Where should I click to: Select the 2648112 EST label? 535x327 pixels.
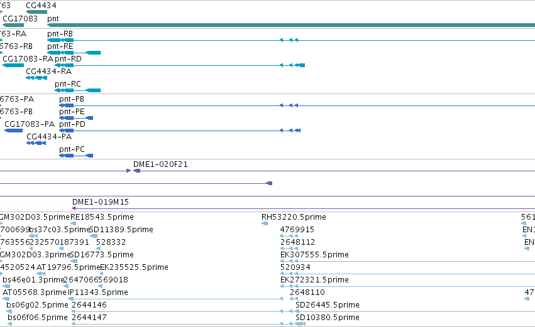[x=297, y=242]
